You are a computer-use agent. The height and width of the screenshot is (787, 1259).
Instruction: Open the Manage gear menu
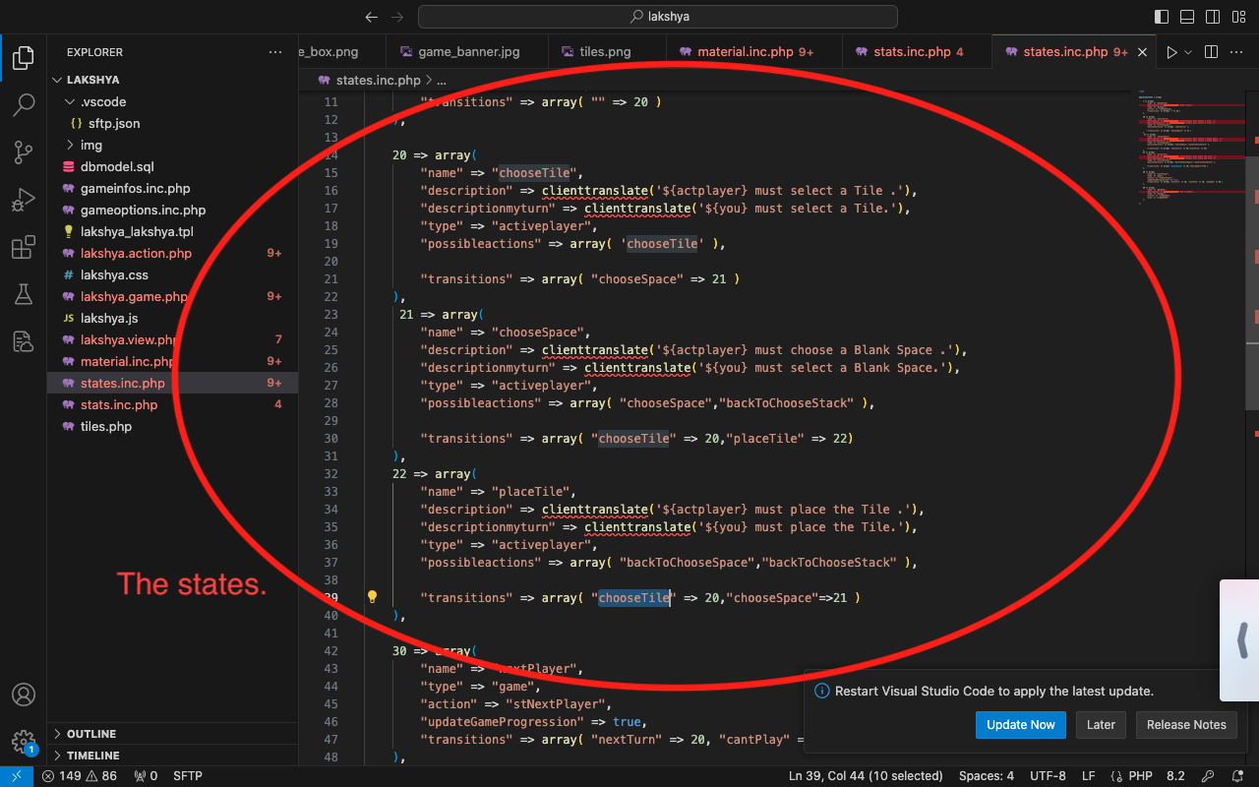(x=23, y=742)
